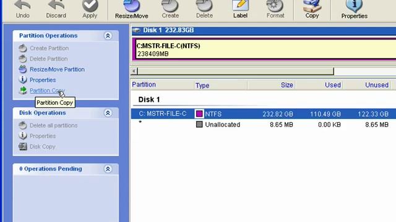Click the gray Unallocated color swatch
The width and height of the screenshot is (396, 222).
[x=199, y=125]
